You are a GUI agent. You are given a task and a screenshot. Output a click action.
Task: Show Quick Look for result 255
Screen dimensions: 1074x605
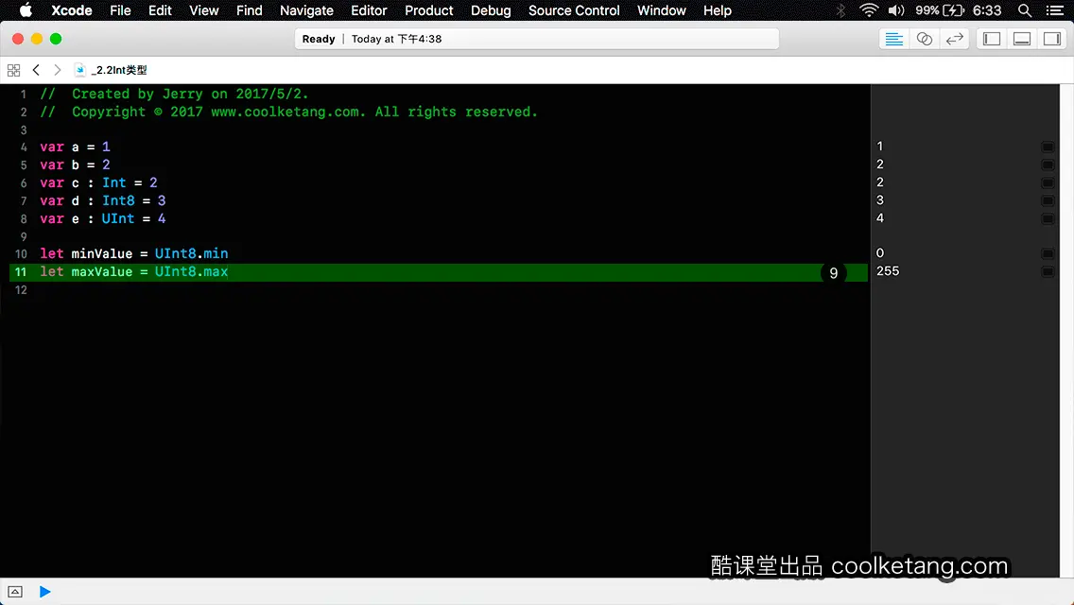[x=1048, y=272]
